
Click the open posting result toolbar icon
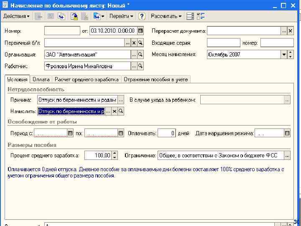74,16
